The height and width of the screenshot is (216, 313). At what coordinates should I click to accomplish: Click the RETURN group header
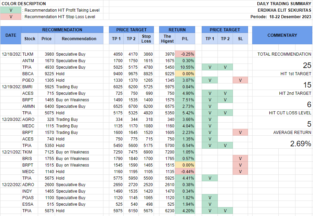pos(177,30)
